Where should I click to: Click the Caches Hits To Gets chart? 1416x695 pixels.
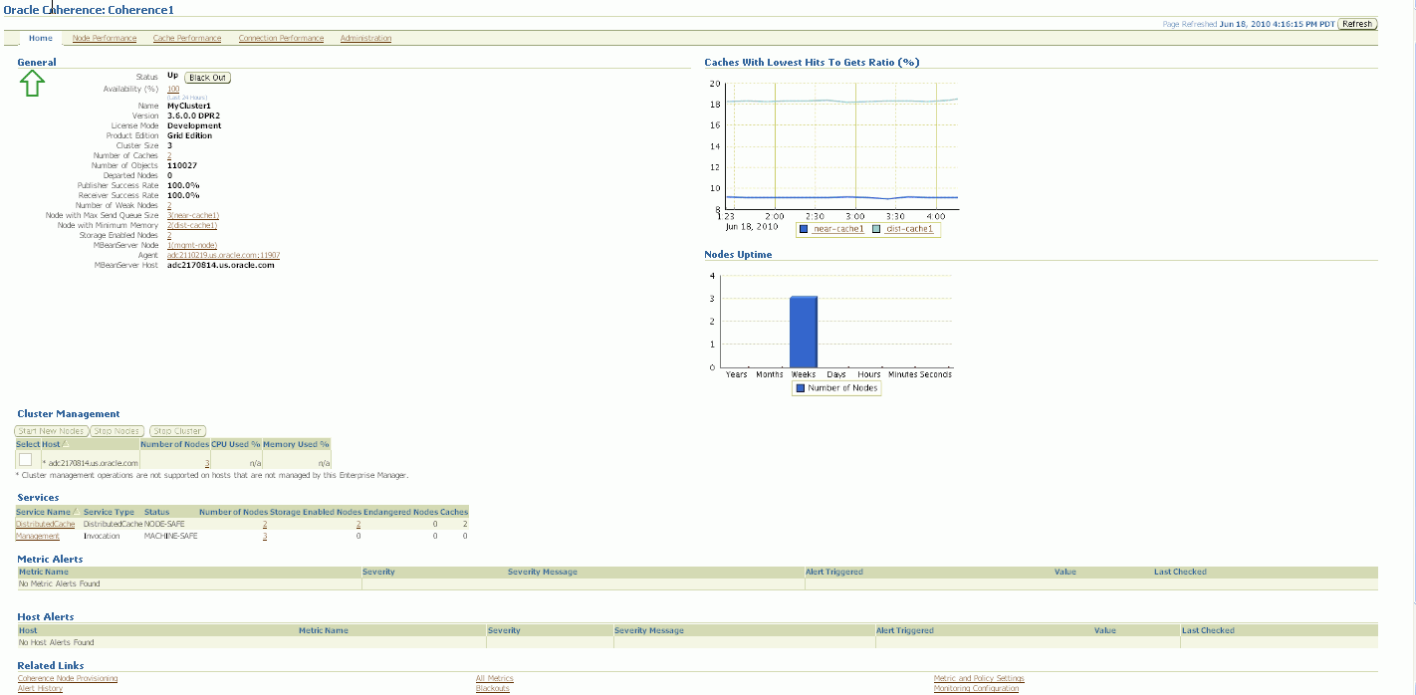coord(841,146)
